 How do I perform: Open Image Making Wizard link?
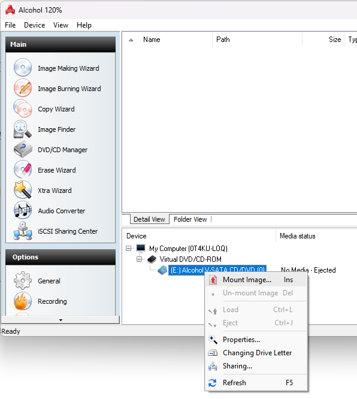pos(68,68)
